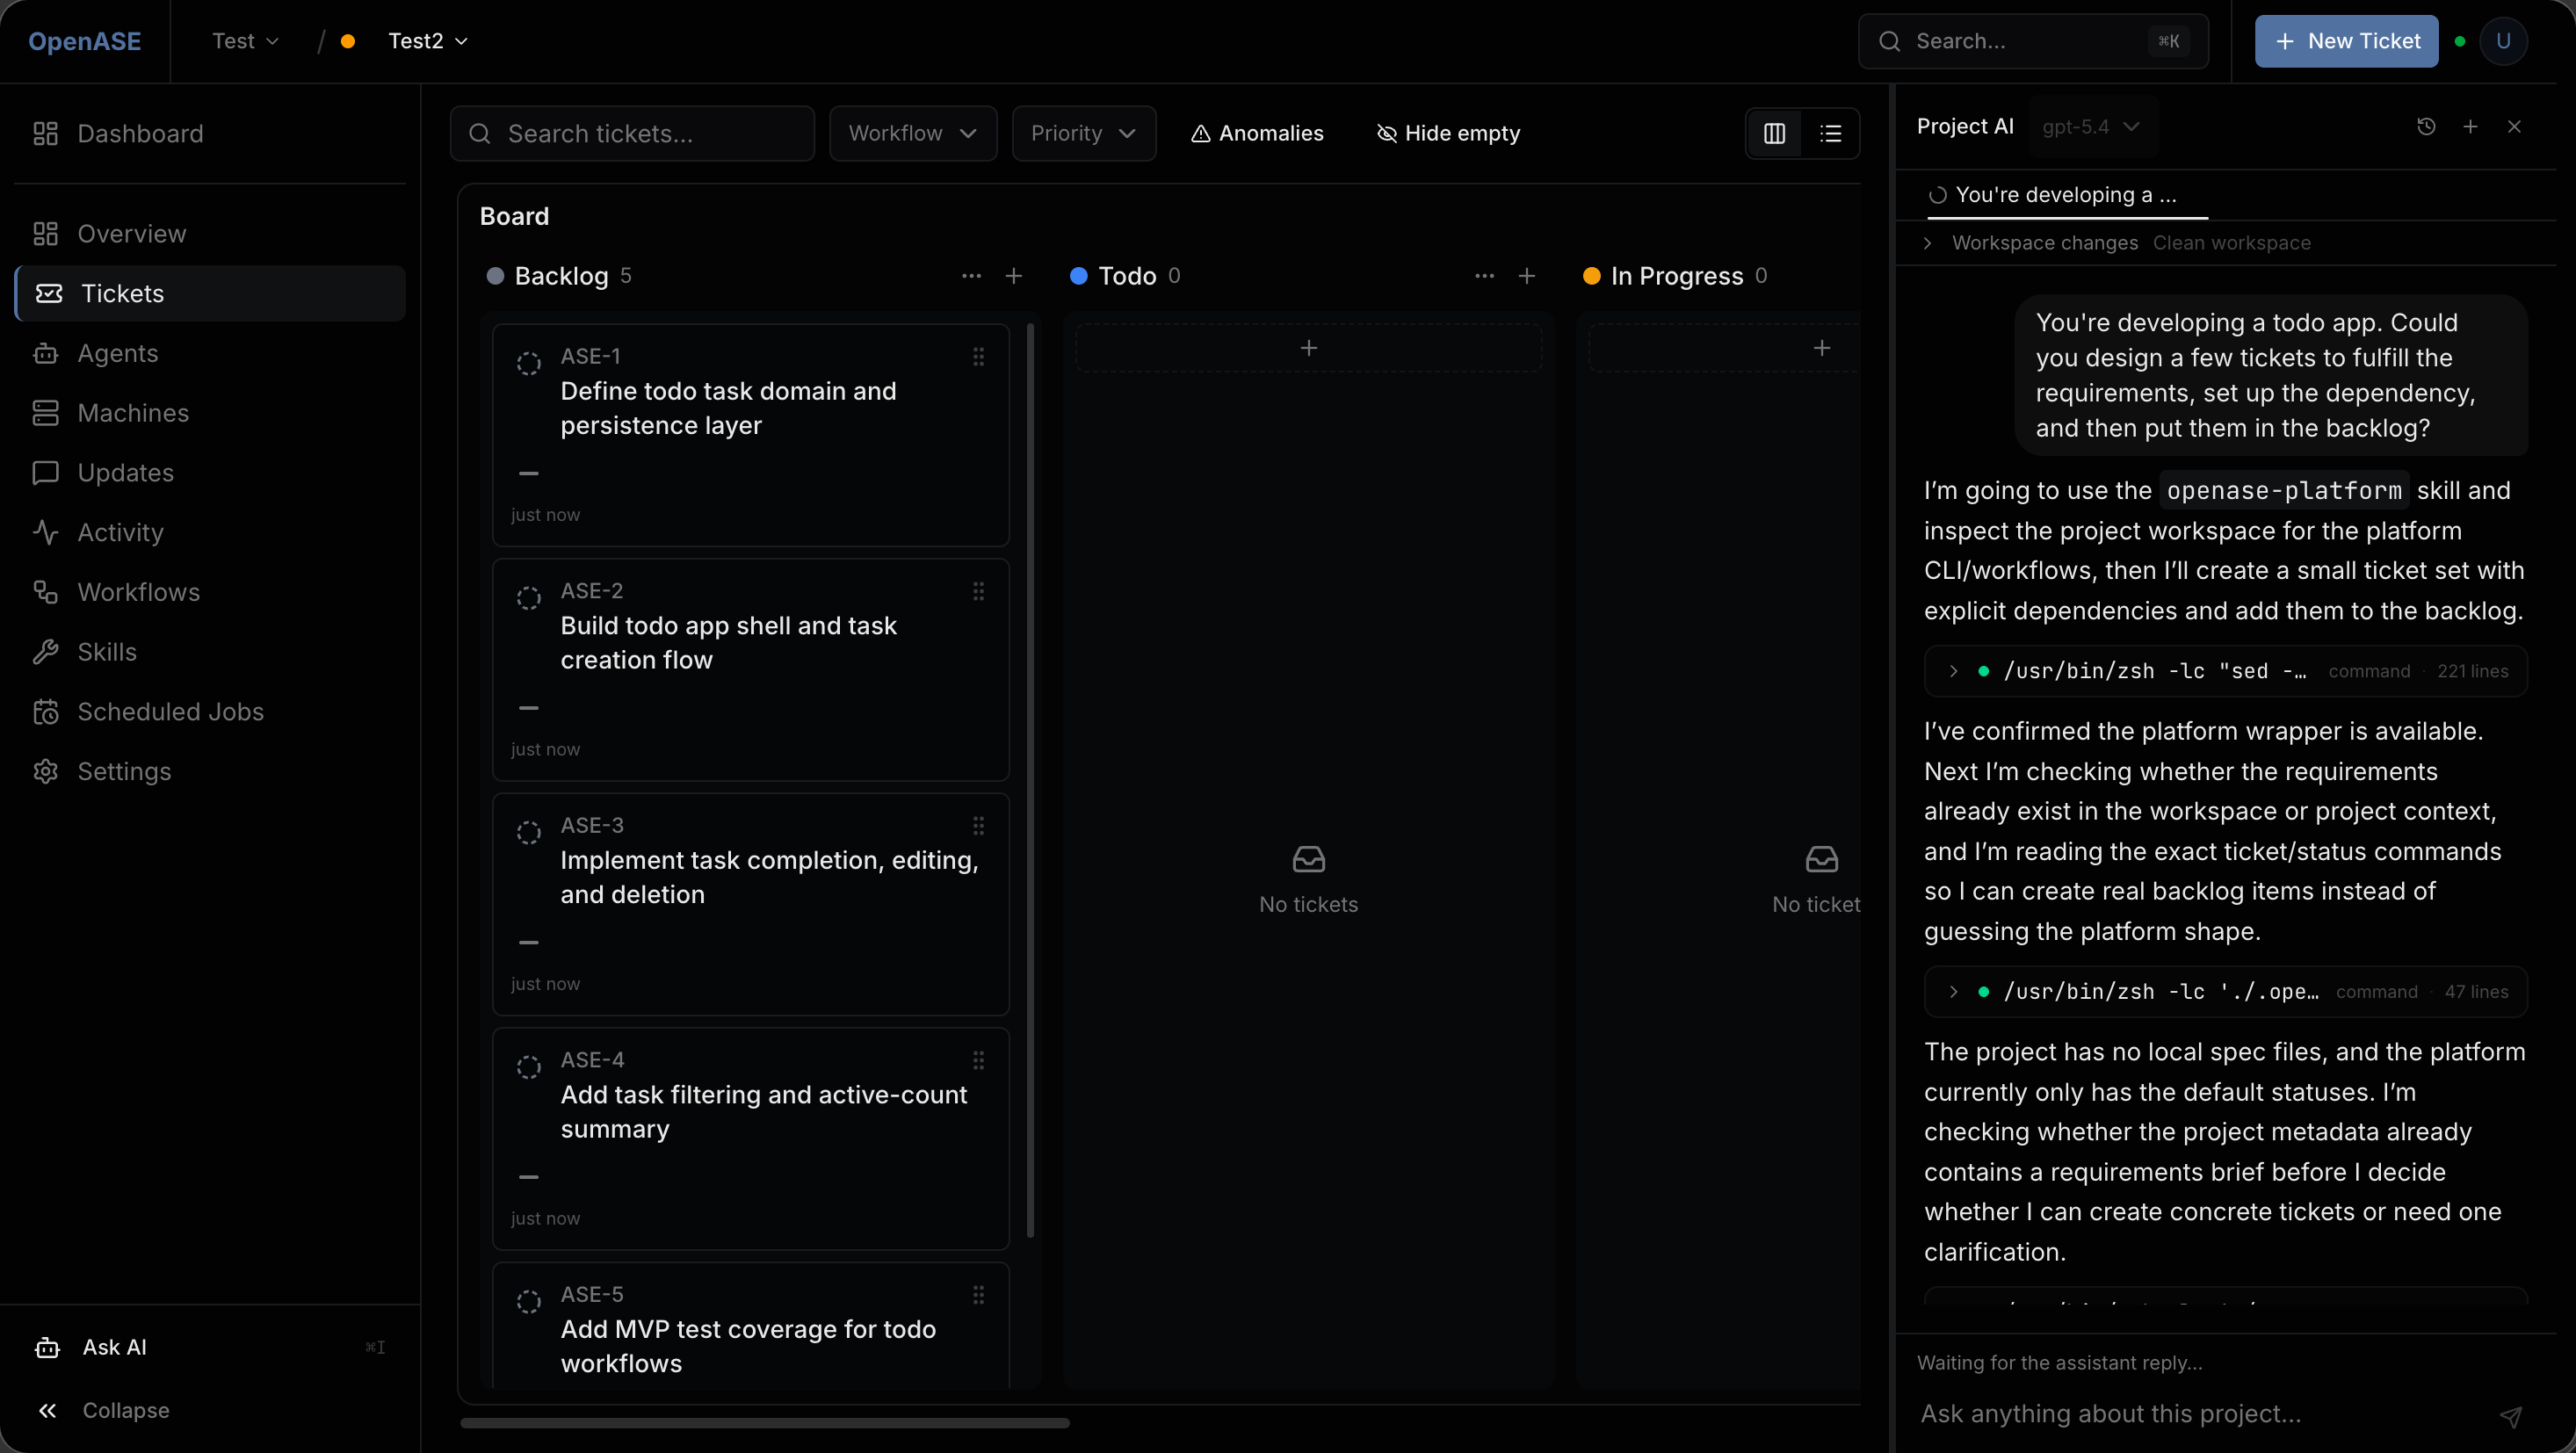Click the send message arrow icon
The height and width of the screenshot is (1453, 2576).
(x=2511, y=1415)
